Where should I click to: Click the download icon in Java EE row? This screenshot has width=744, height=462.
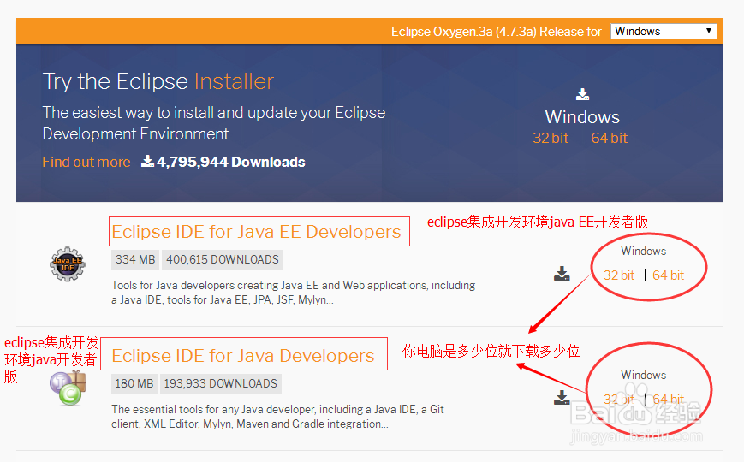pyautogui.click(x=562, y=274)
